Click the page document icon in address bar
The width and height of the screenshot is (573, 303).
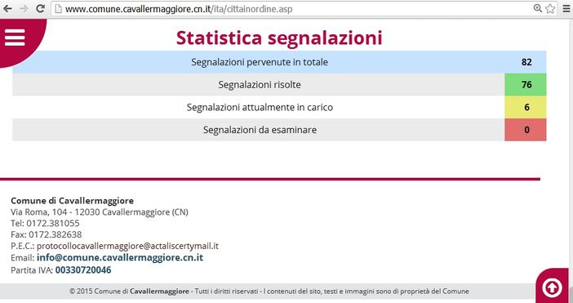click(58, 9)
